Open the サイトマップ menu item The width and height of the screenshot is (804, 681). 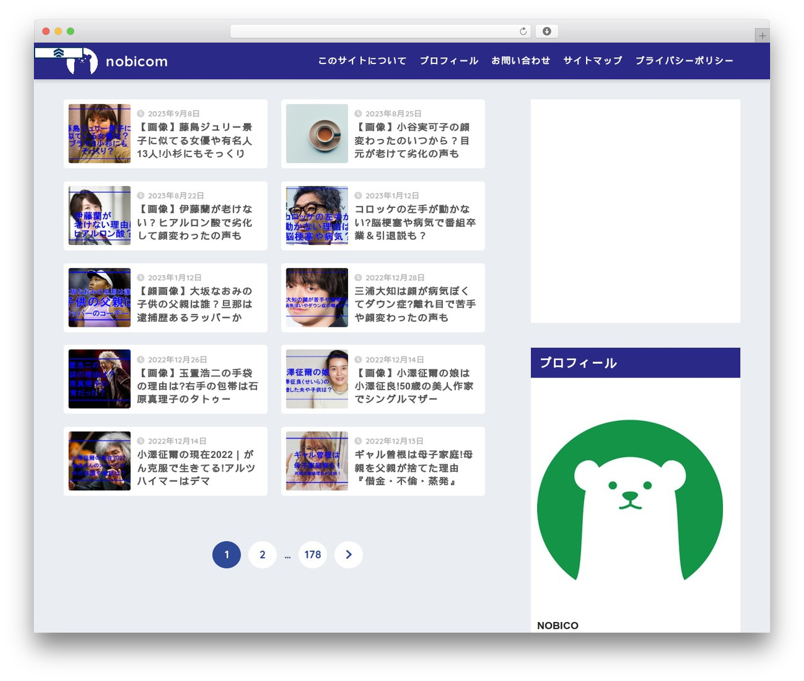(x=593, y=61)
